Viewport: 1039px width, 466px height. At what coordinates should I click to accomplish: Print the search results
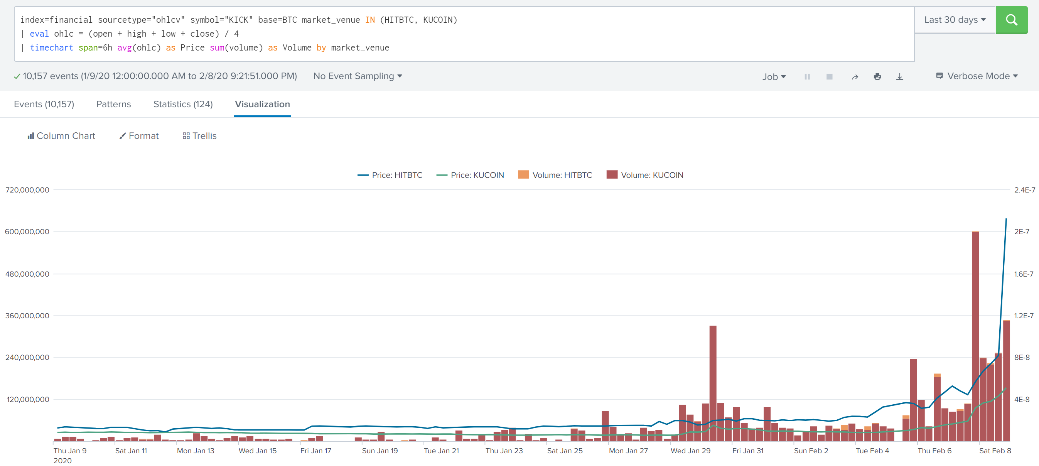878,76
